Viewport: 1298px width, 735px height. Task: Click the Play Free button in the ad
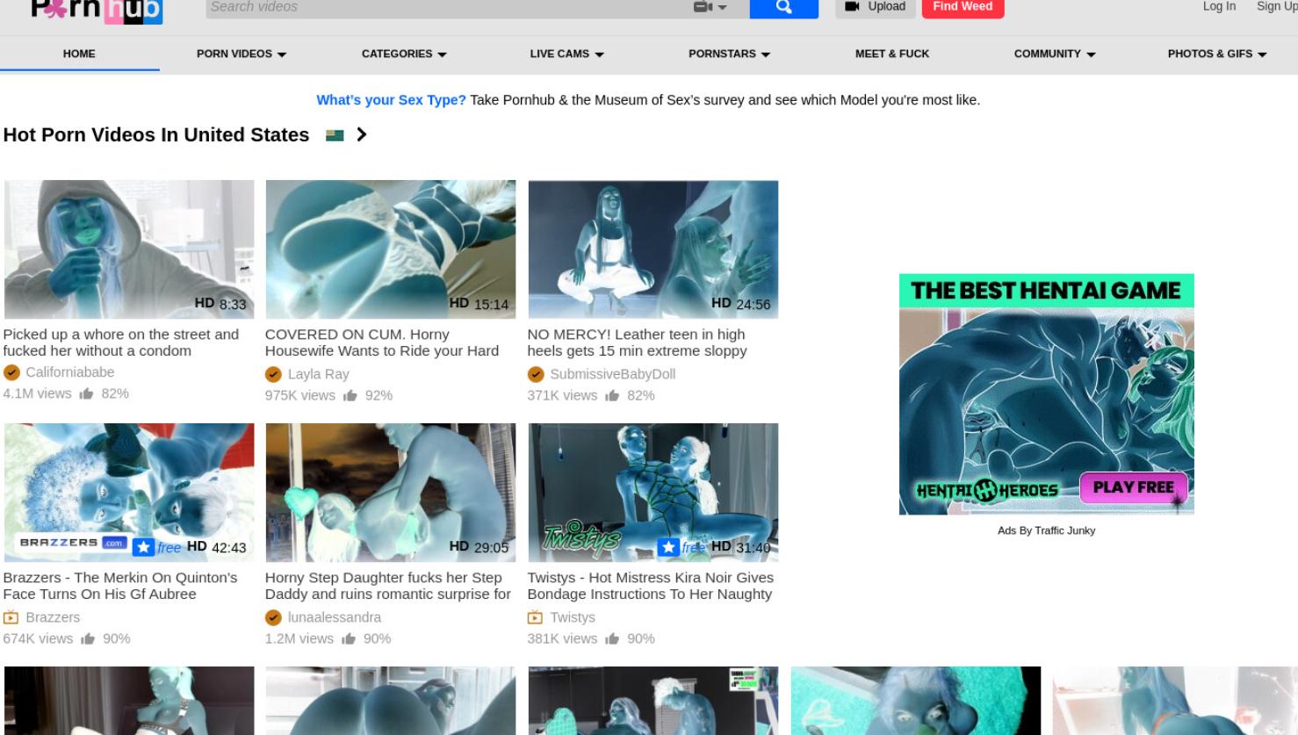[1133, 487]
